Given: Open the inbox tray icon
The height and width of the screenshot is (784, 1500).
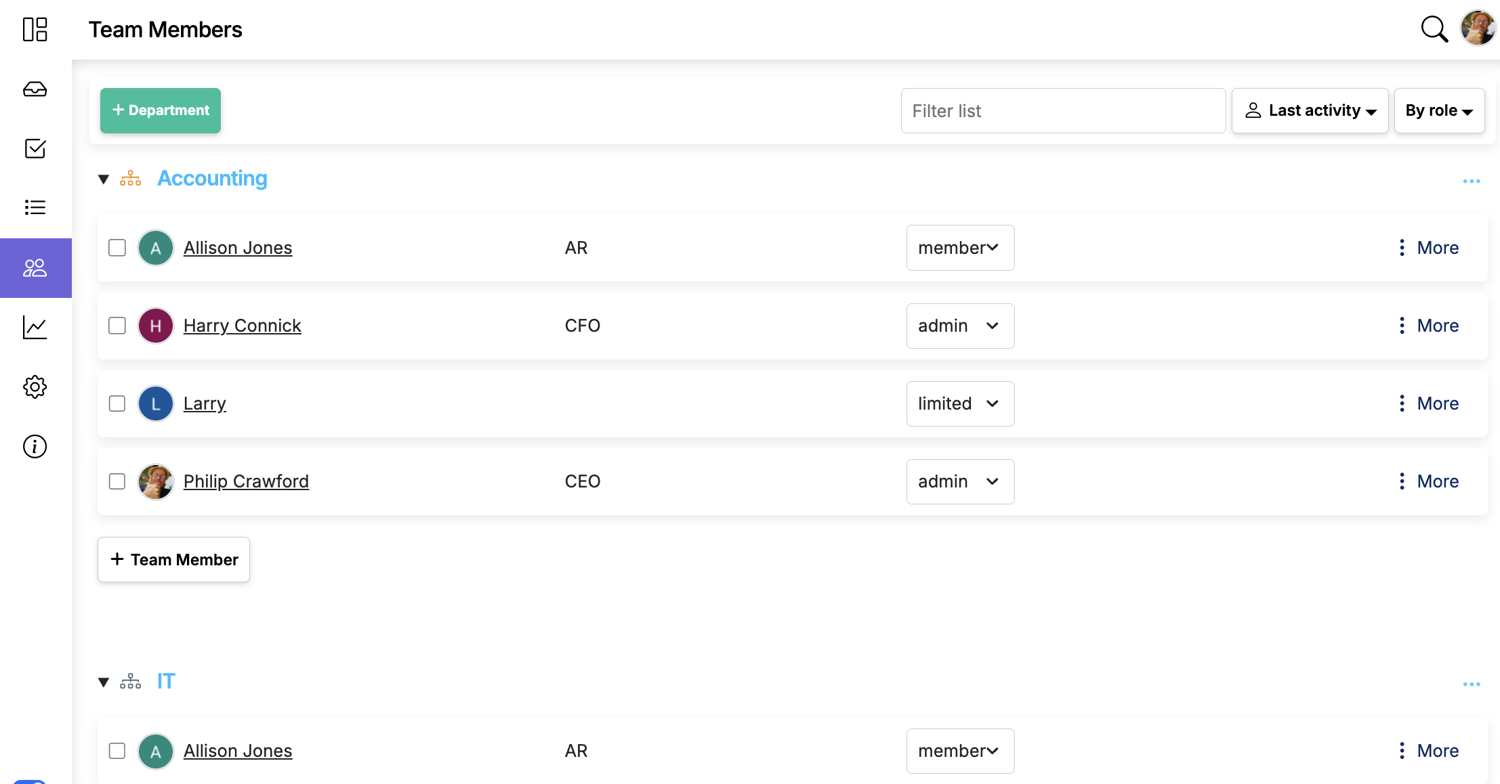Looking at the screenshot, I should tap(35, 89).
